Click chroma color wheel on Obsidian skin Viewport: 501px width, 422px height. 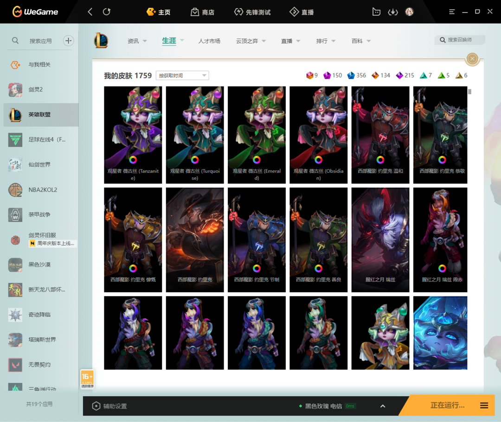click(x=319, y=159)
